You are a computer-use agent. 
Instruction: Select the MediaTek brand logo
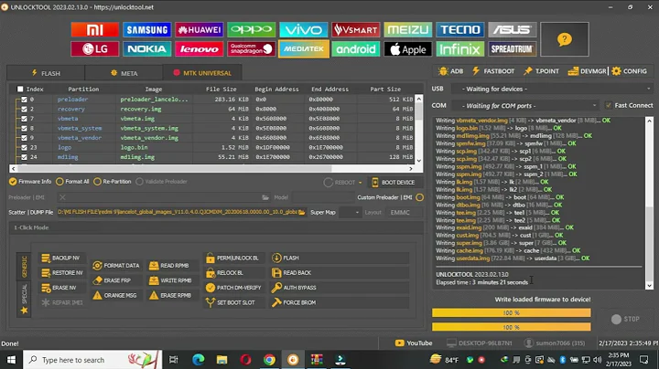click(304, 49)
